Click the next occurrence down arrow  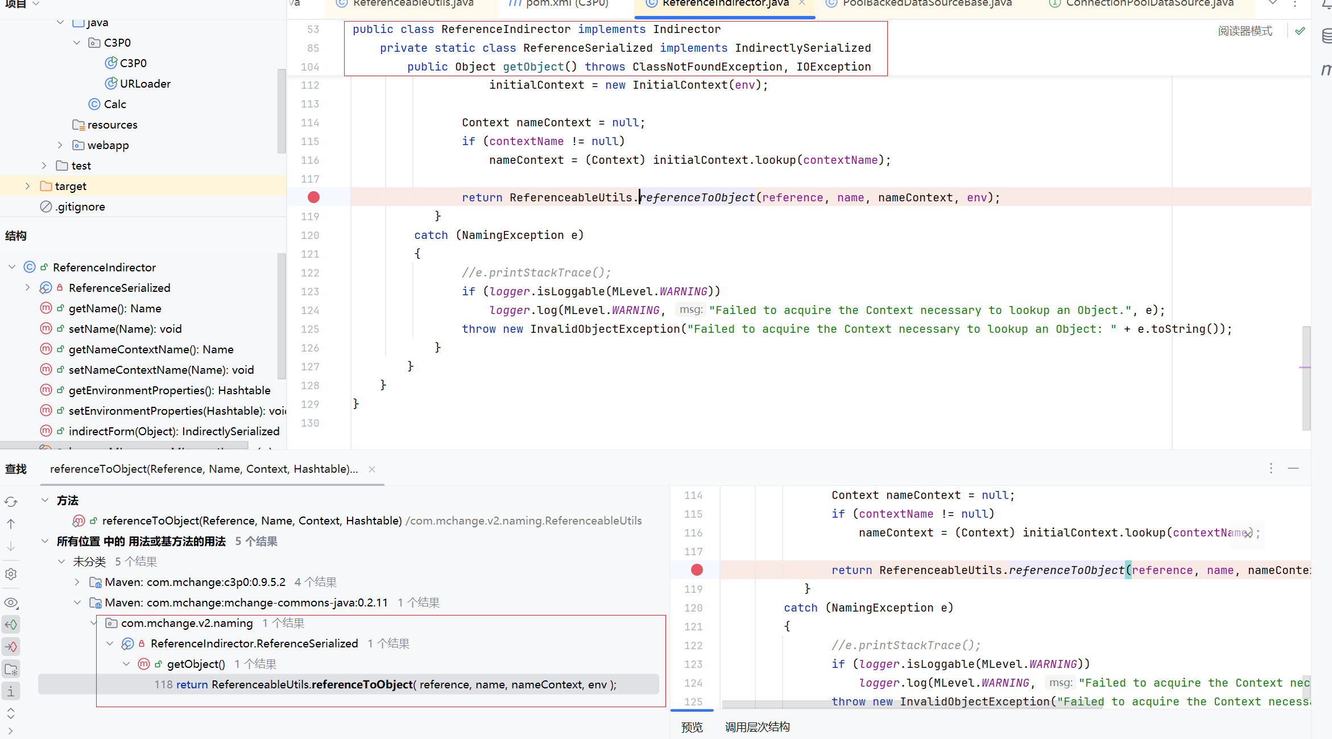(11, 546)
